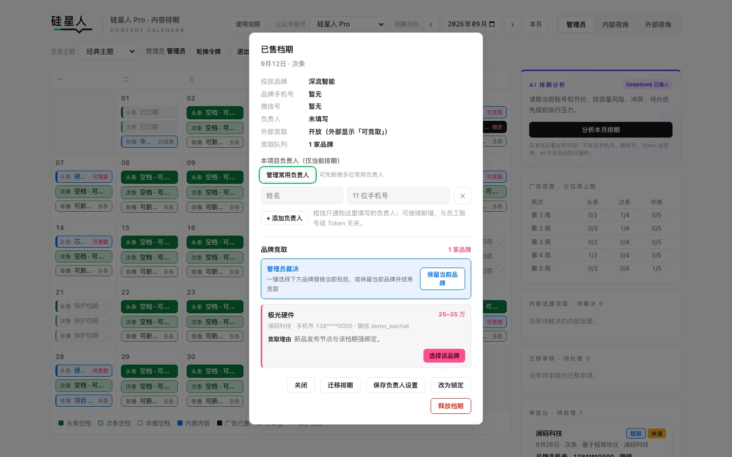Click 保留当前品牌 button
Image resolution: width=732 pixels, height=457 pixels.
[442, 279]
